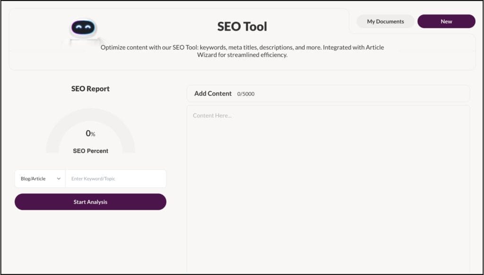
Task: Create a New document
Action: tap(446, 22)
